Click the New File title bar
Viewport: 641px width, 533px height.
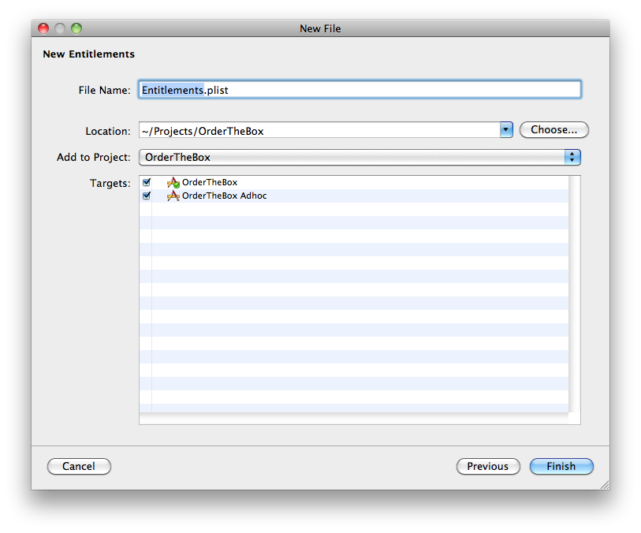click(x=320, y=28)
